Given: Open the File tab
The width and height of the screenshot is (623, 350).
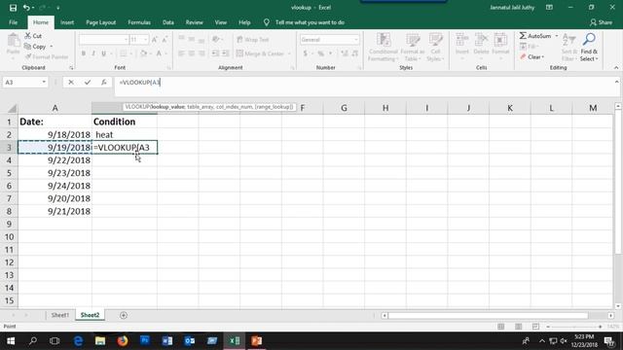Looking at the screenshot, I should 13,22.
